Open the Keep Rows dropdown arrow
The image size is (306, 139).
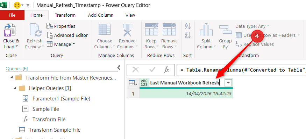tap(157, 47)
